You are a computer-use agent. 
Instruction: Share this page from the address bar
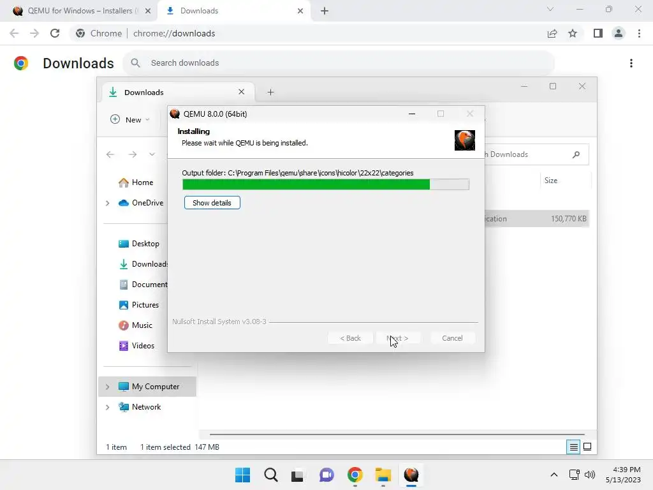pos(552,33)
